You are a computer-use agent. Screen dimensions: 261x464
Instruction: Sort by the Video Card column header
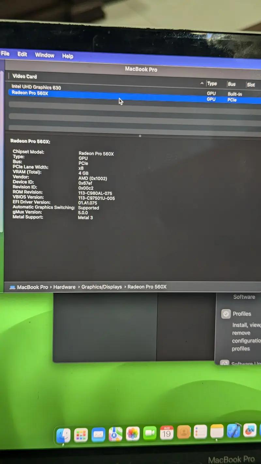coord(25,76)
